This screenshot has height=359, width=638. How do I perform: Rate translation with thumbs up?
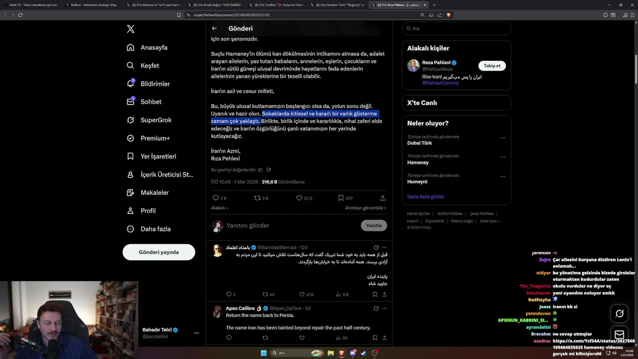(x=261, y=170)
